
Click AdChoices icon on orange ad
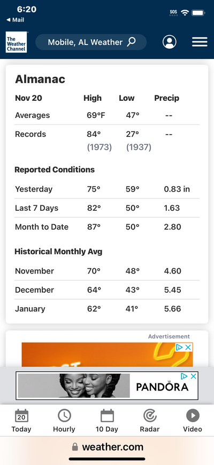click(x=179, y=347)
